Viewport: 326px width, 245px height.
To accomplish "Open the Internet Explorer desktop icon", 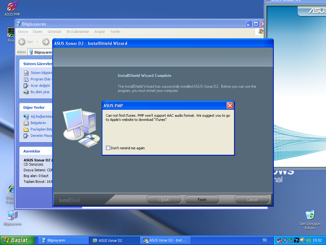I will (10, 194).
